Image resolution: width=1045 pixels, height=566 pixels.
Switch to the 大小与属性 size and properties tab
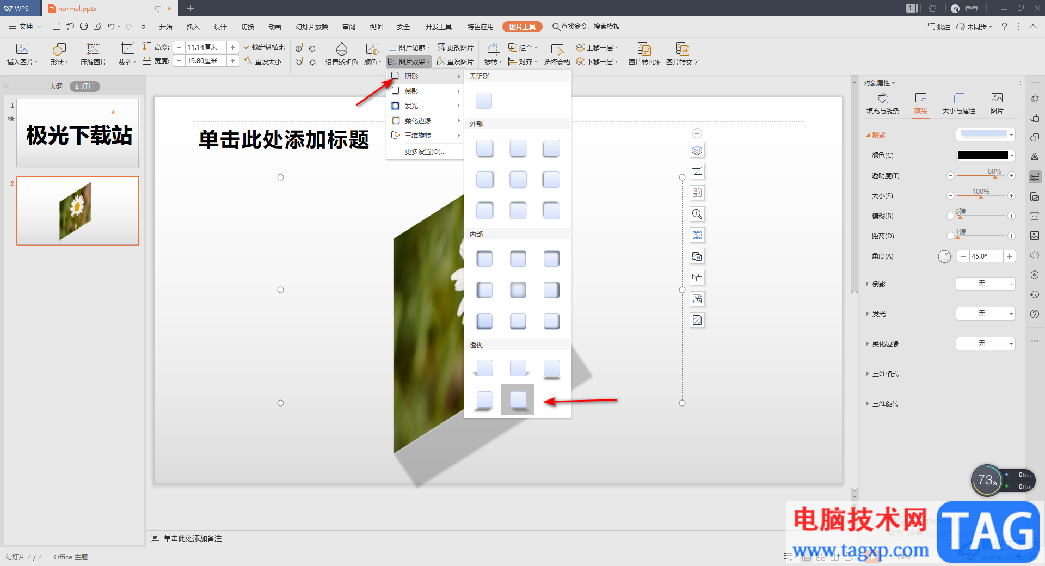[958, 103]
